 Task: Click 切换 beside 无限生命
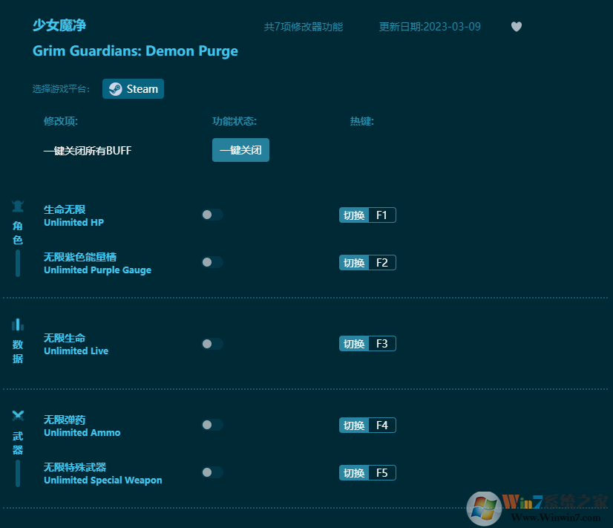coord(353,343)
